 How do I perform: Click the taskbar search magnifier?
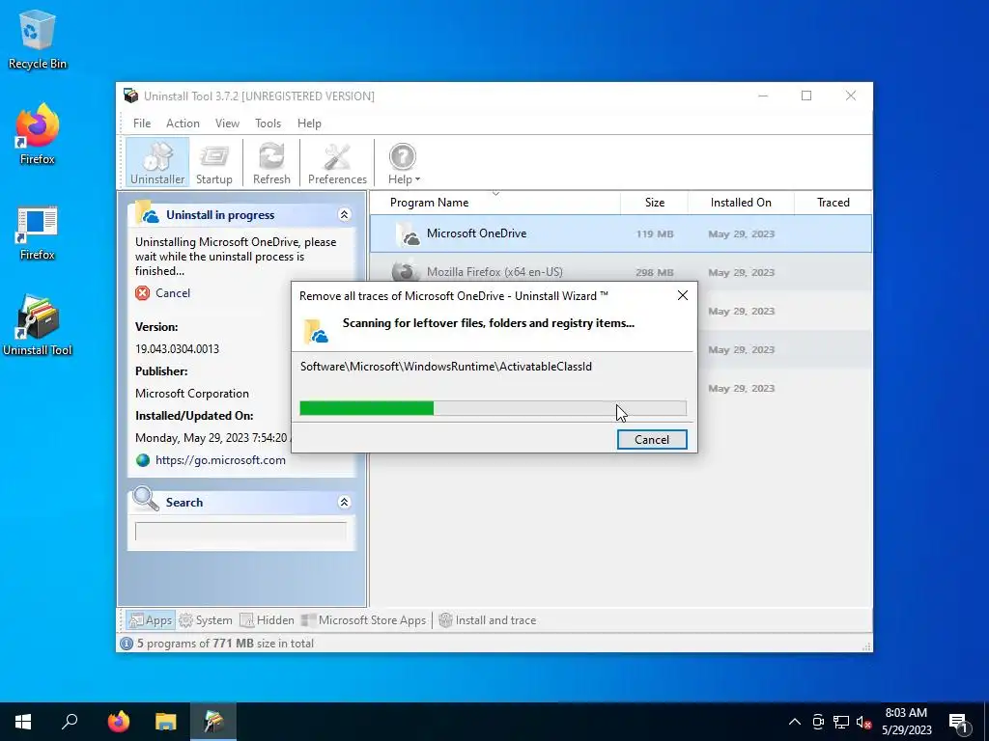click(x=70, y=722)
